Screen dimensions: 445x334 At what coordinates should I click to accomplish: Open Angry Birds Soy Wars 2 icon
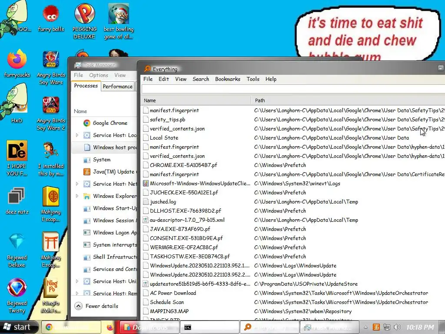coord(51,114)
